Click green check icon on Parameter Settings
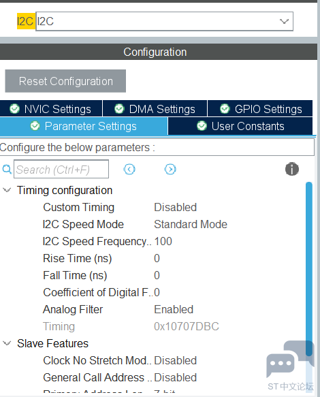This screenshot has width=320, height=397. coord(35,126)
